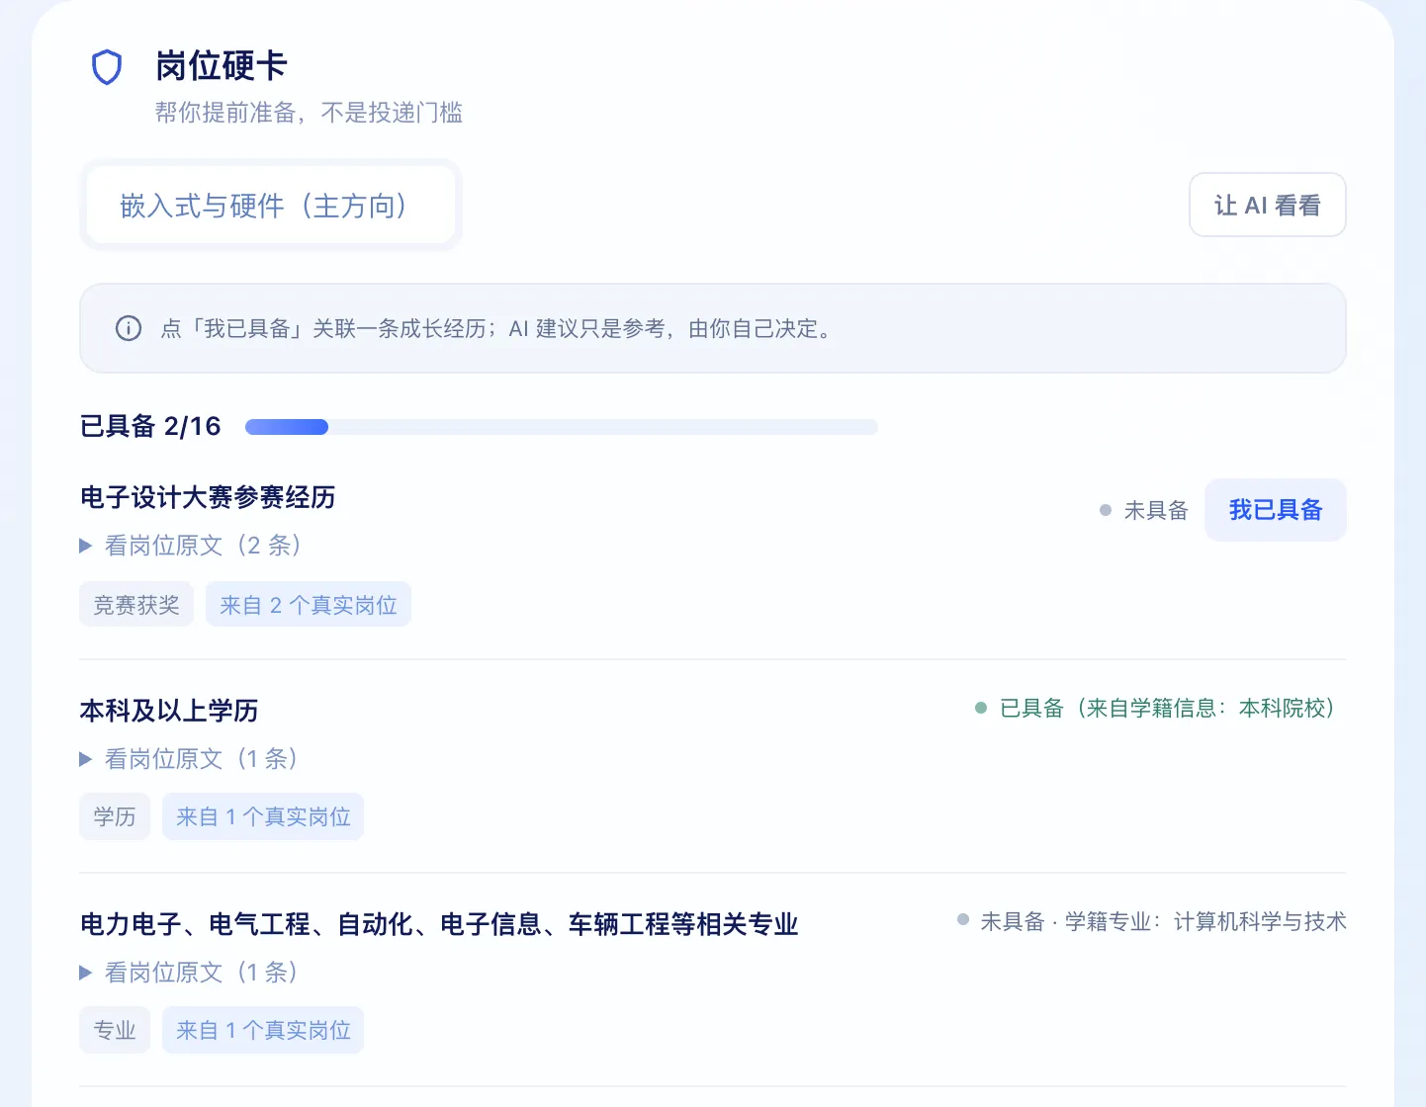
Task: Click the 已具备 2/16 progress bar
Action: 562,427
